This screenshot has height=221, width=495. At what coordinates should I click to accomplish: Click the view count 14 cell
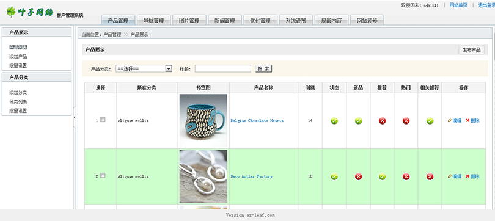[x=310, y=121]
